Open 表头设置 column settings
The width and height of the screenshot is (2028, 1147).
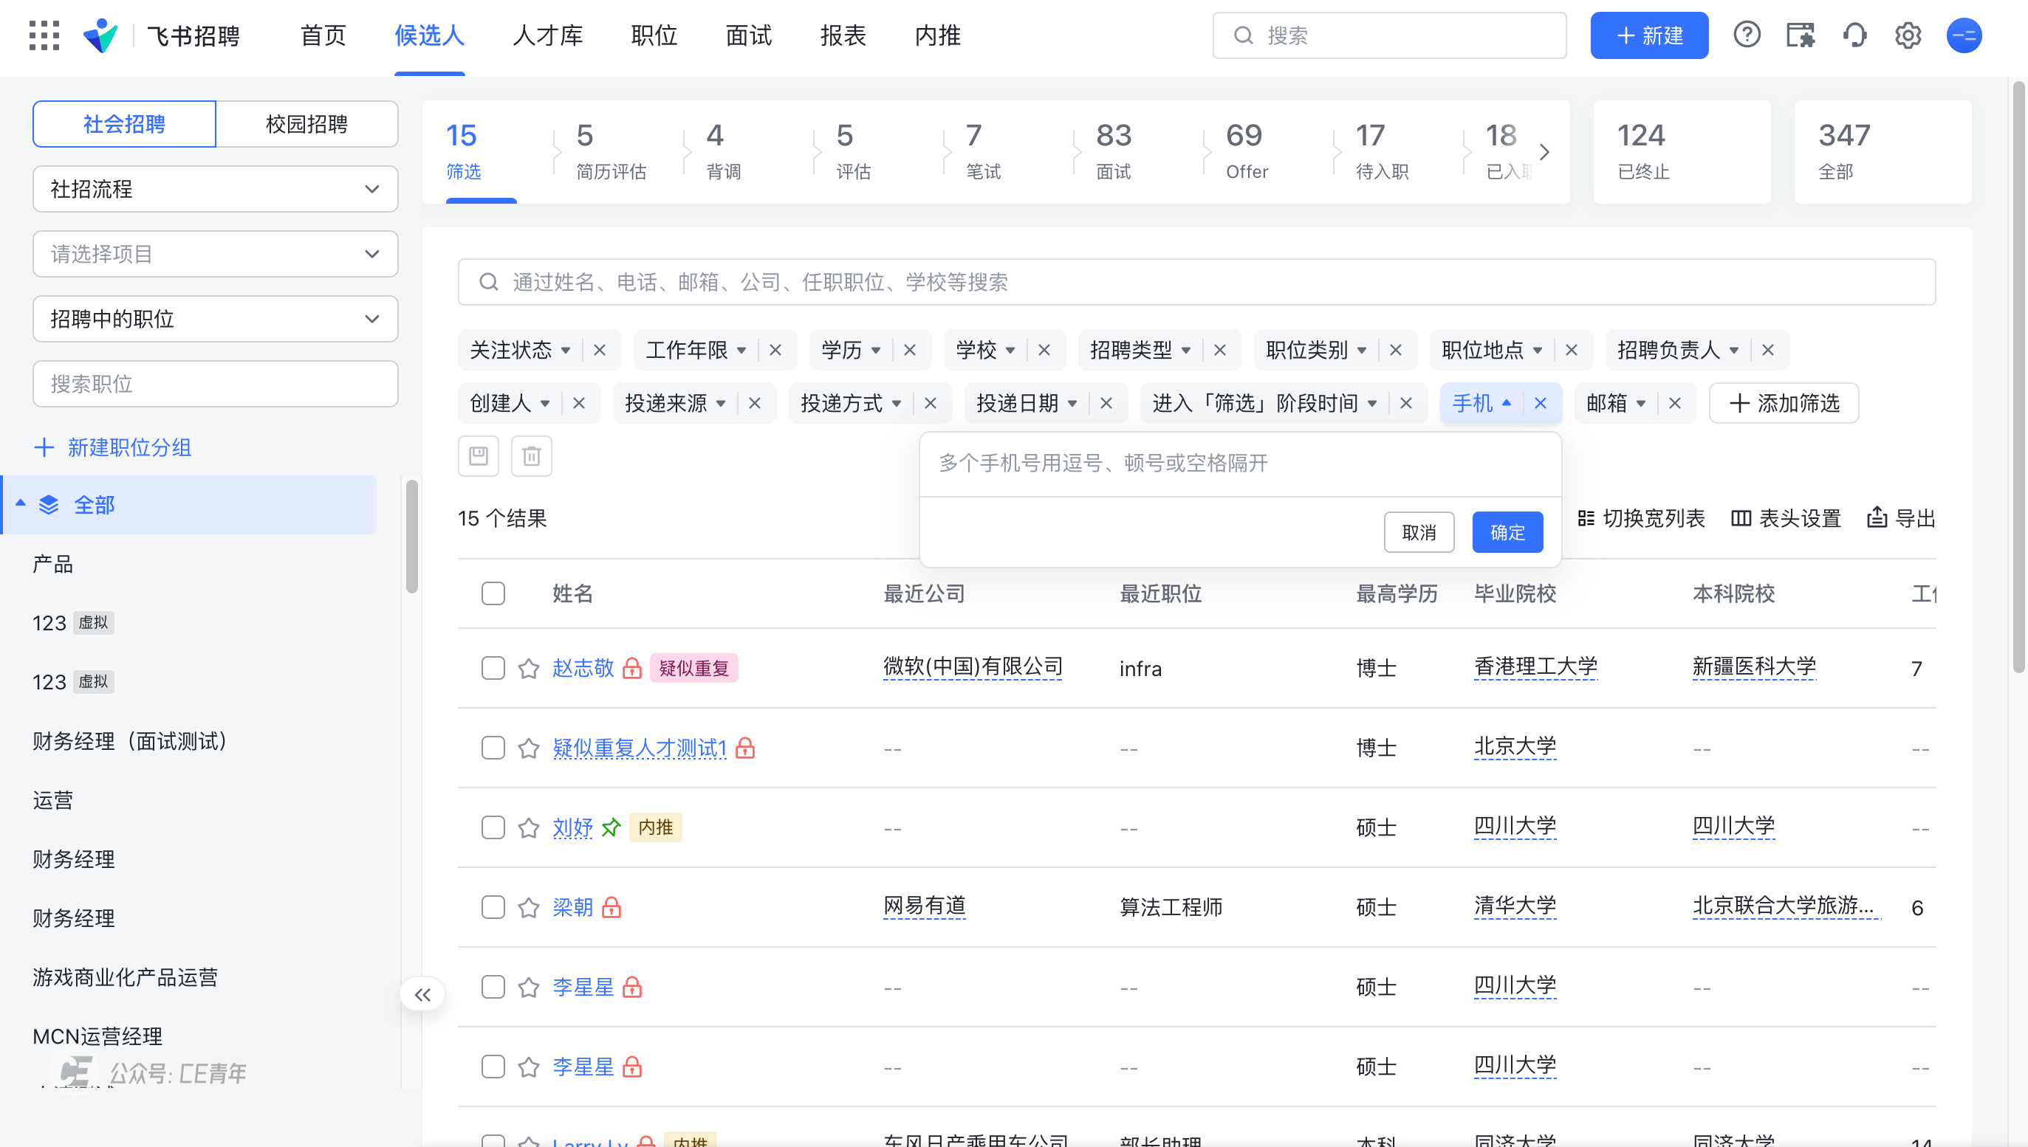(1786, 518)
